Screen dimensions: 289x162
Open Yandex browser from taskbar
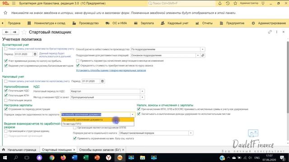click(x=108, y=157)
